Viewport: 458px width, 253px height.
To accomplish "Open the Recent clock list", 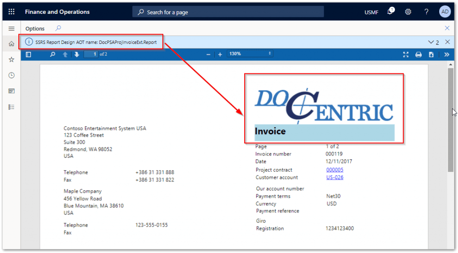I will point(11,76).
